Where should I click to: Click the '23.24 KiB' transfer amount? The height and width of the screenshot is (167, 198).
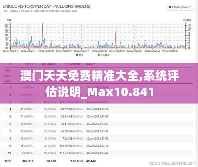tap(67, 117)
